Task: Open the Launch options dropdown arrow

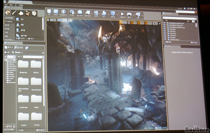Action: click(142, 15)
